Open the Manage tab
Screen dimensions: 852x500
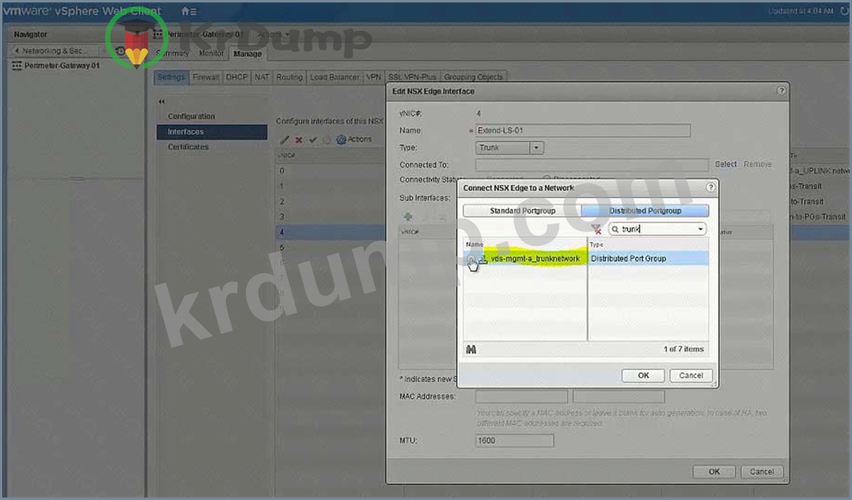pos(248,54)
